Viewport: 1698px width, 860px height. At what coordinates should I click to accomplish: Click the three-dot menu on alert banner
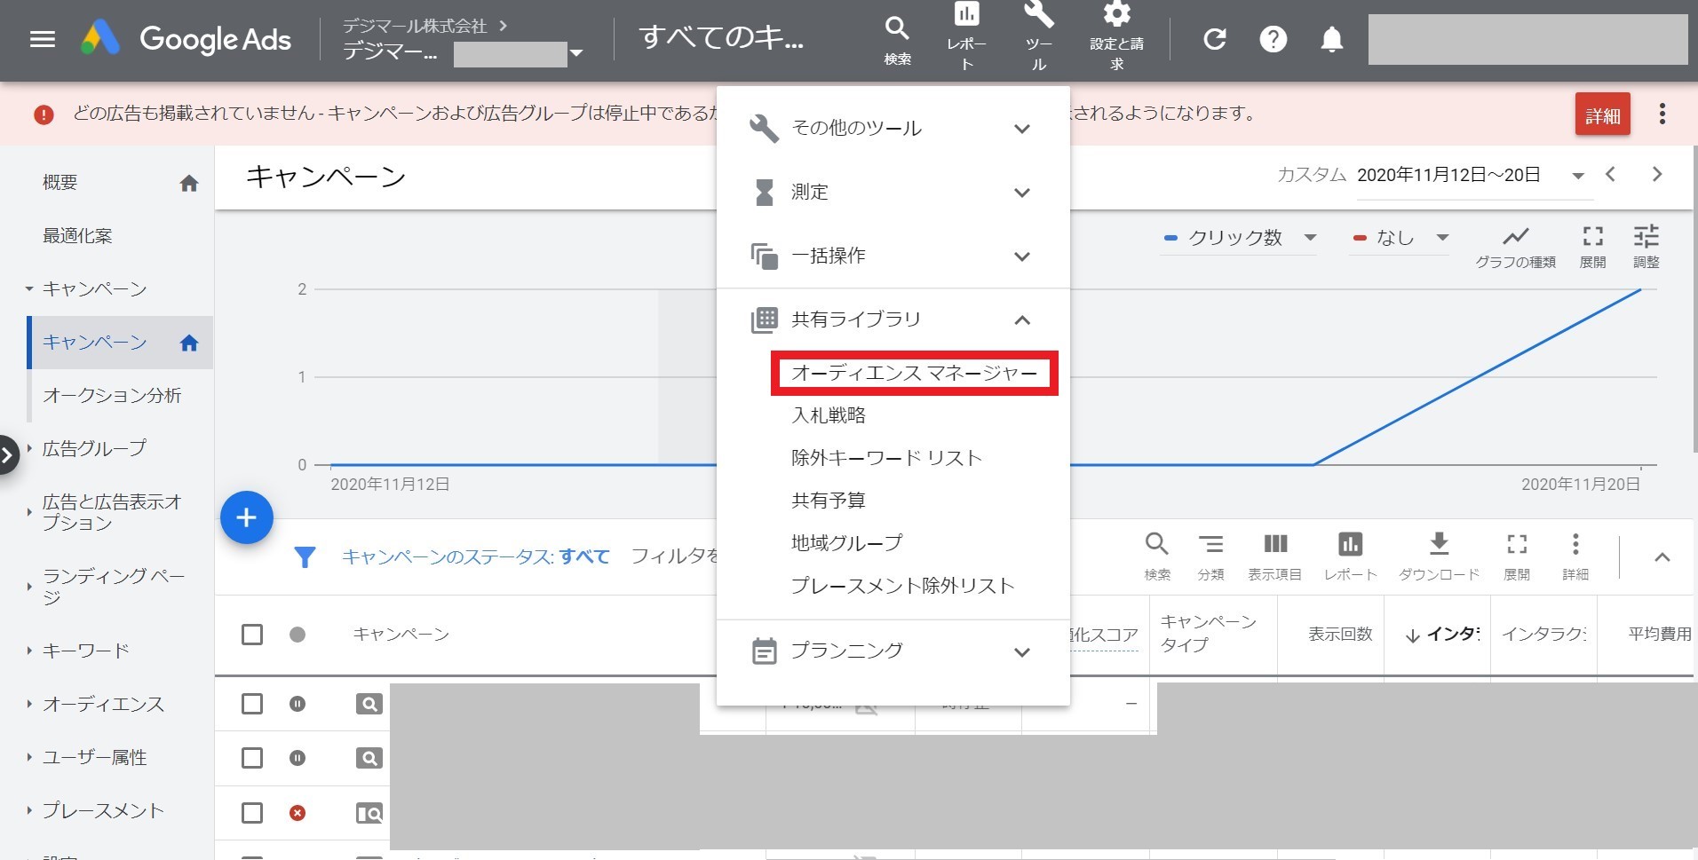coord(1662,114)
